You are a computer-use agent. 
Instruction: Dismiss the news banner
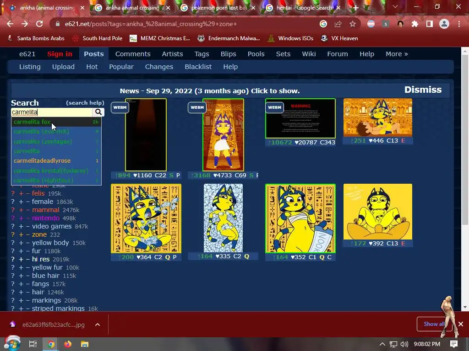423,90
